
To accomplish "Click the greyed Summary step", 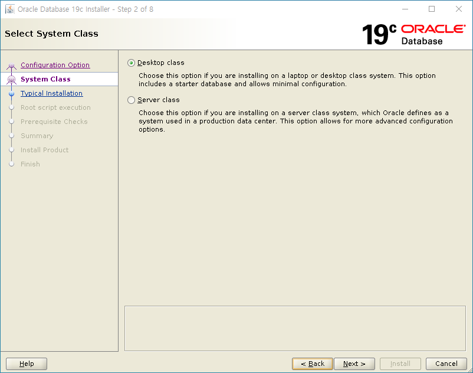I will pyautogui.click(x=37, y=136).
